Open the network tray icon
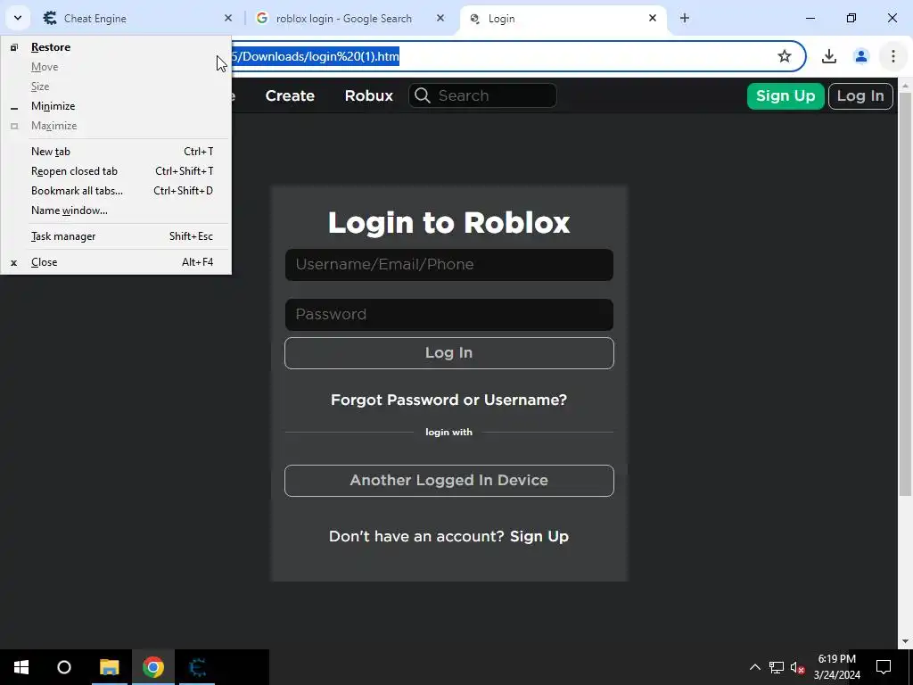The width and height of the screenshot is (913, 685). pyautogui.click(x=777, y=667)
